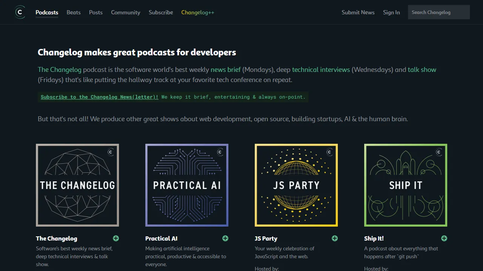Screen dimensions: 483x271
Task: Open the 'talk show' link
Action: click(x=422, y=70)
